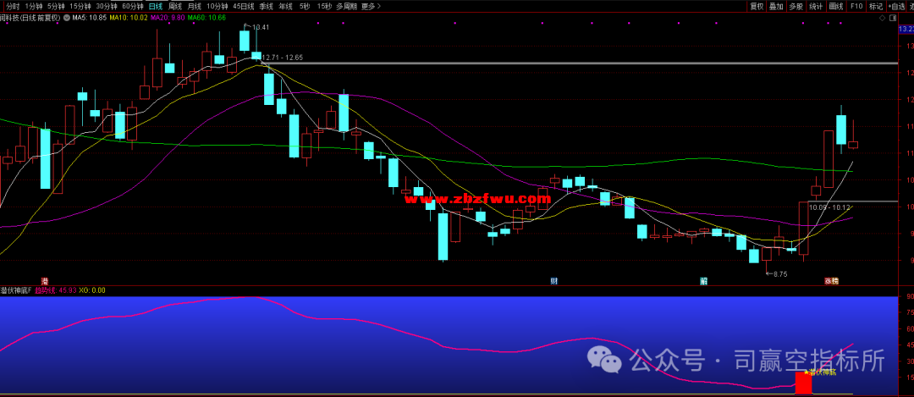Click the 趋势线: 45.93 value label
This screenshot has width=914, height=397.
click(x=55, y=289)
